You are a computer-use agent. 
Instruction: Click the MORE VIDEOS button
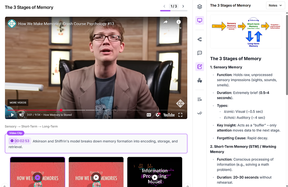click(x=18, y=103)
